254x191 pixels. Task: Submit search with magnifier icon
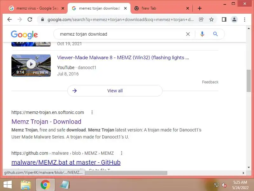click(x=215, y=34)
